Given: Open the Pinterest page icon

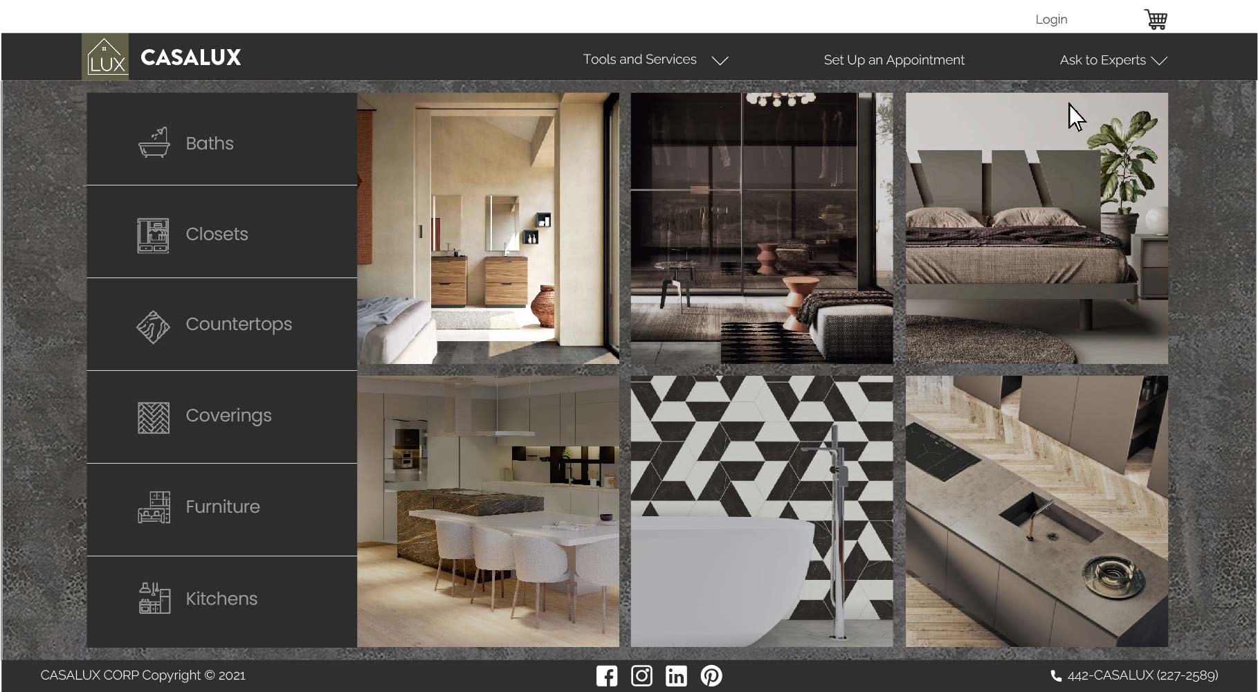Looking at the screenshot, I should [x=711, y=676].
